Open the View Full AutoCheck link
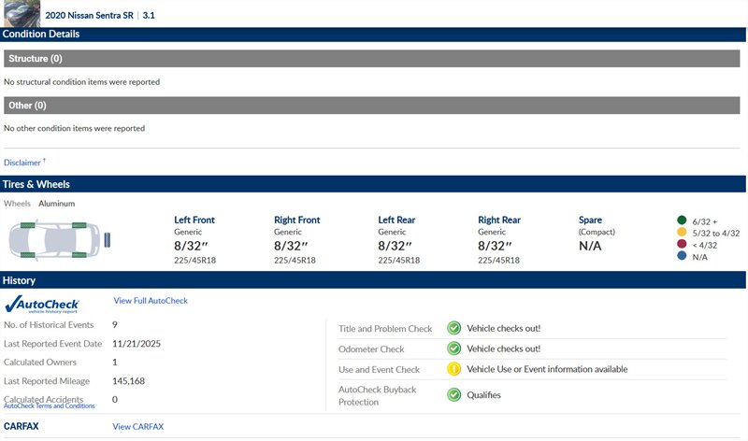This screenshot has height=441, width=748. [151, 301]
